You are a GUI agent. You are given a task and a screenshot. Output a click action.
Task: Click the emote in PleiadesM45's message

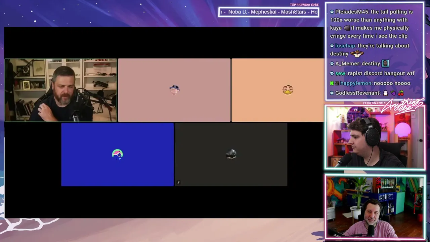pos(347,28)
